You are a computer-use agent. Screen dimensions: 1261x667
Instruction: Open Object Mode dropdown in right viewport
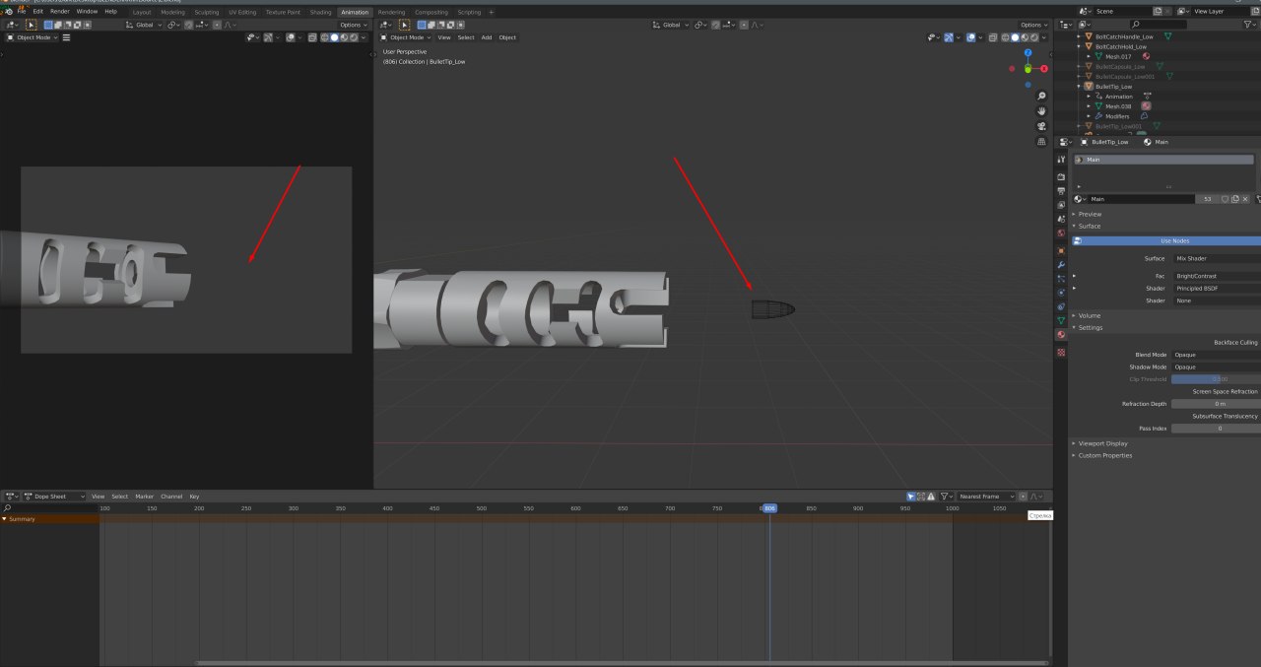[408, 37]
